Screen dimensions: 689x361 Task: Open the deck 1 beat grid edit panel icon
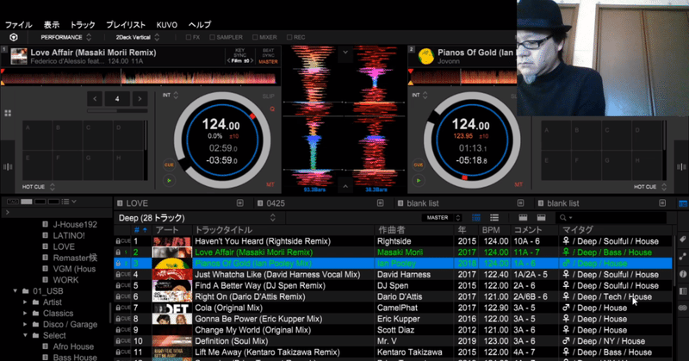8,166
